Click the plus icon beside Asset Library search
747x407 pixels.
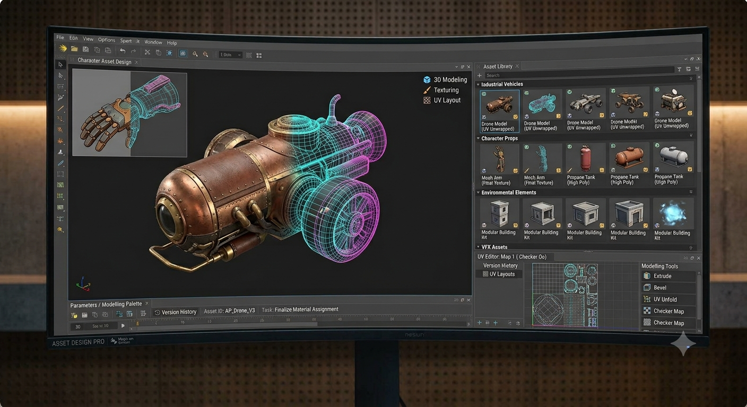480,75
